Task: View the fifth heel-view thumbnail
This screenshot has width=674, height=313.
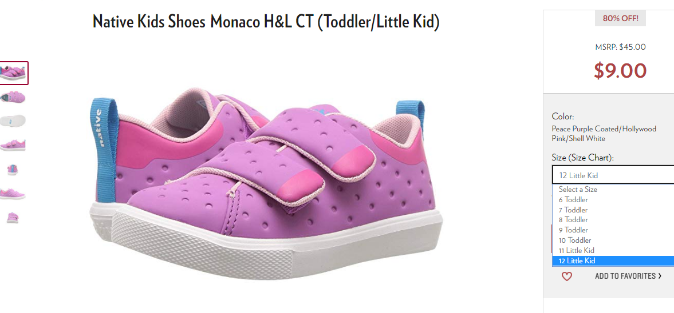Action: pos(13,170)
